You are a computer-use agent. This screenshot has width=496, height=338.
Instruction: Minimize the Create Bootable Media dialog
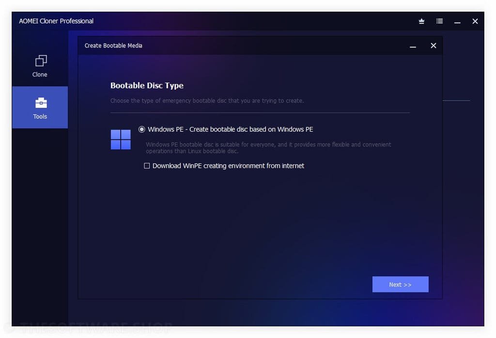pos(413,46)
